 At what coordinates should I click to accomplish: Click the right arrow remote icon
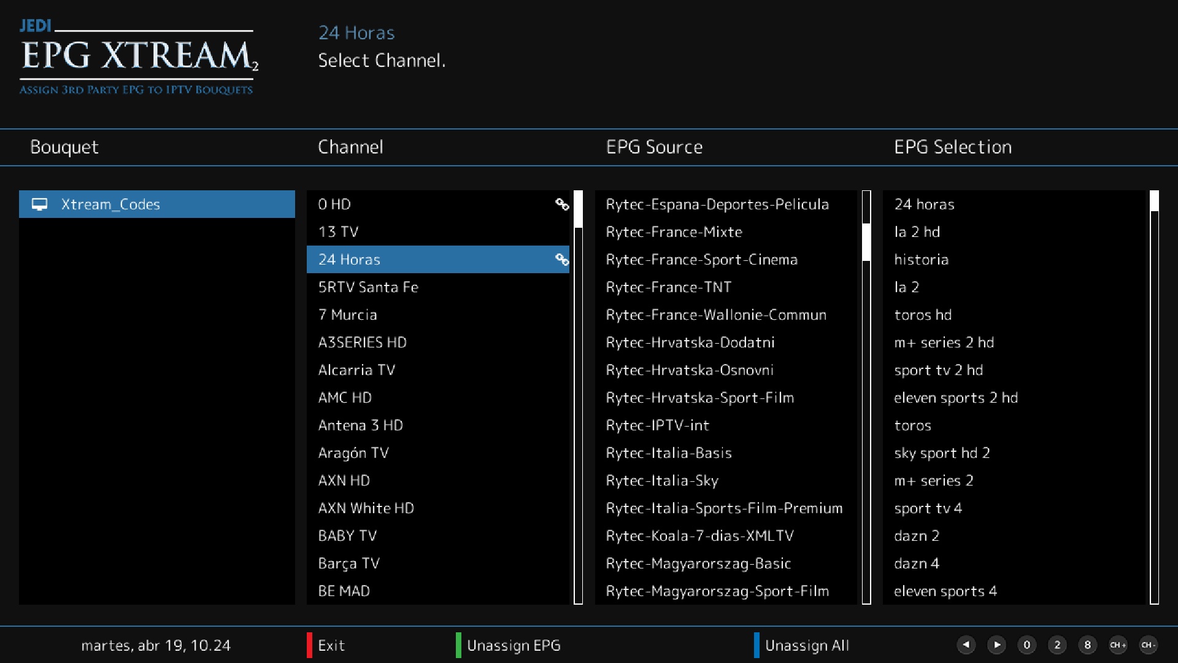click(996, 645)
